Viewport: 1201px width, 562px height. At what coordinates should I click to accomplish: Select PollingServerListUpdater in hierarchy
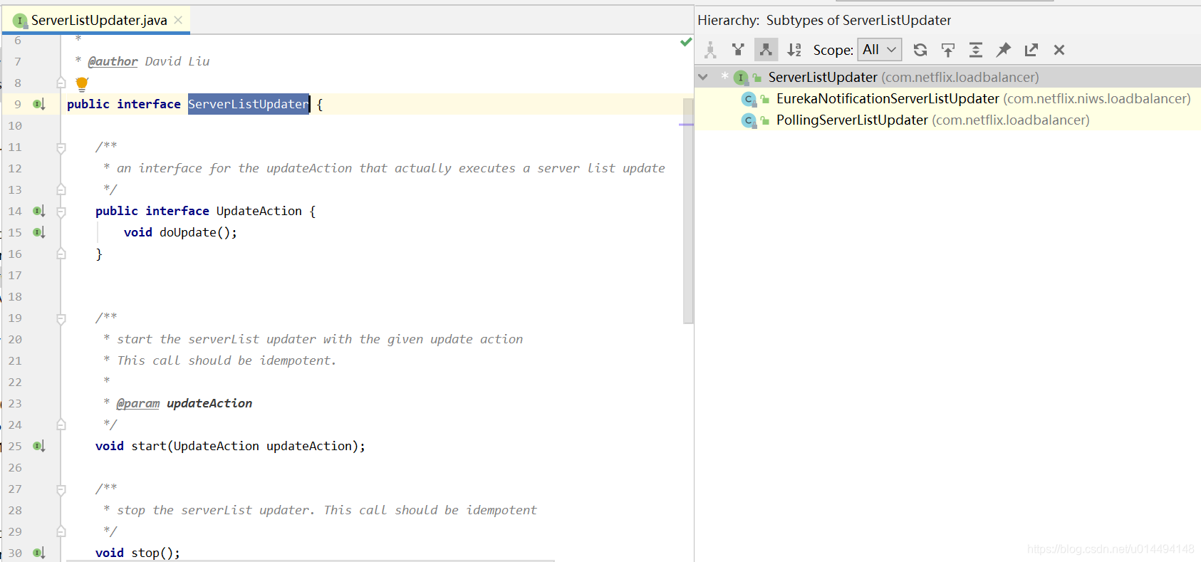pyautogui.click(x=947, y=120)
